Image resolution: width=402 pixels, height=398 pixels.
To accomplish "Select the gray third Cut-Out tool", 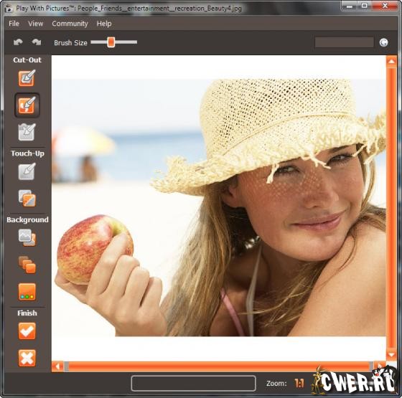I will (x=27, y=132).
